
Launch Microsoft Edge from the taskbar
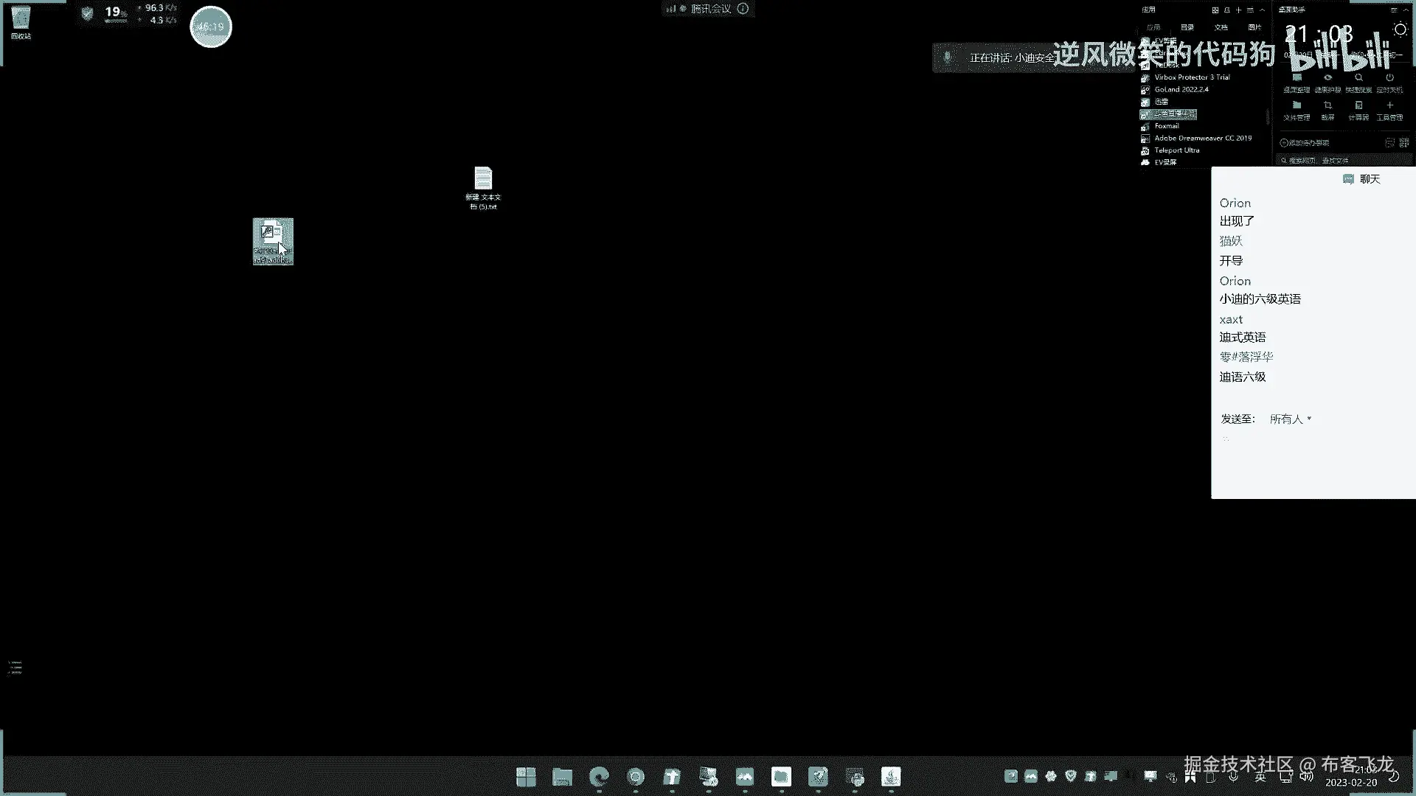coord(599,777)
